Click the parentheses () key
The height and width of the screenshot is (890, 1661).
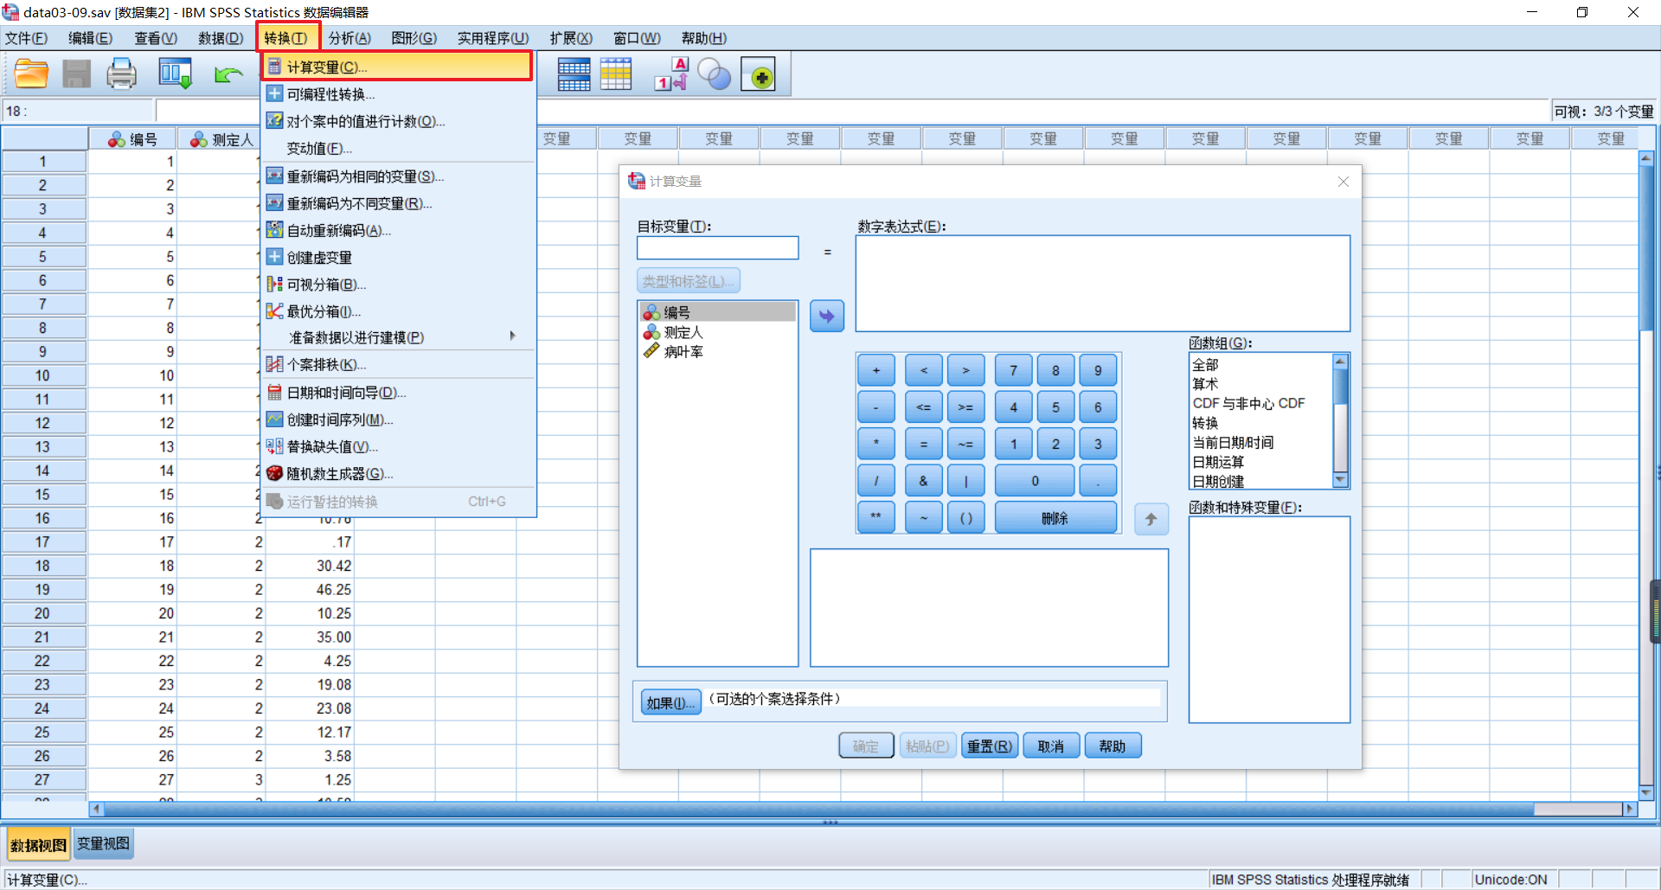965,517
